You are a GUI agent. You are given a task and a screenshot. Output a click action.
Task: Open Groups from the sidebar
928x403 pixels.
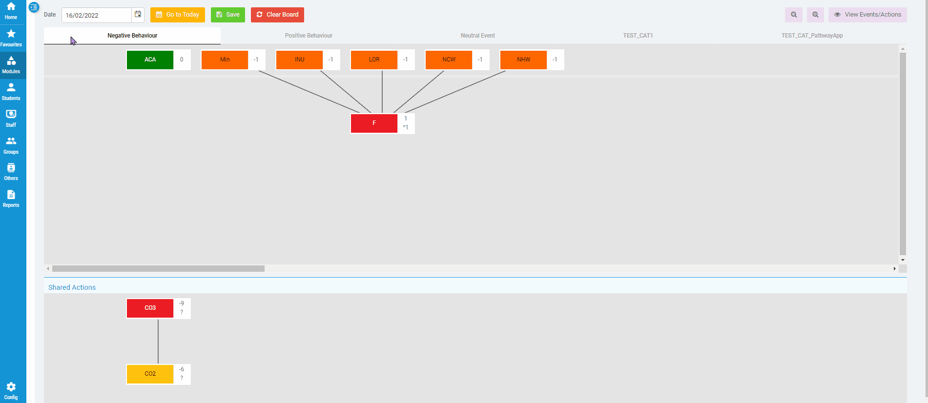(11, 145)
